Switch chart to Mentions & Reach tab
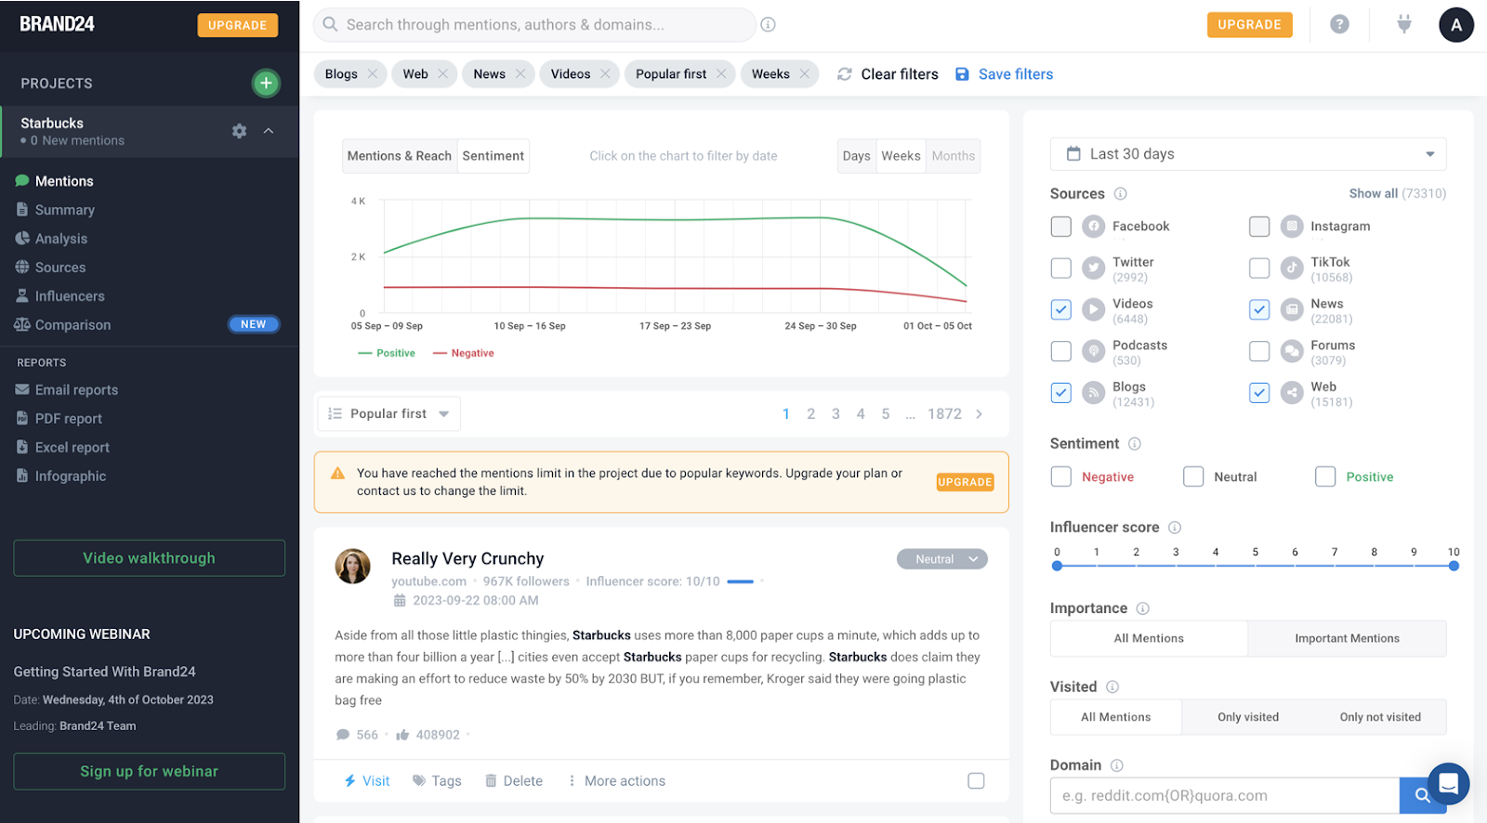The width and height of the screenshot is (1487, 823). pyautogui.click(x=400, y=156)
